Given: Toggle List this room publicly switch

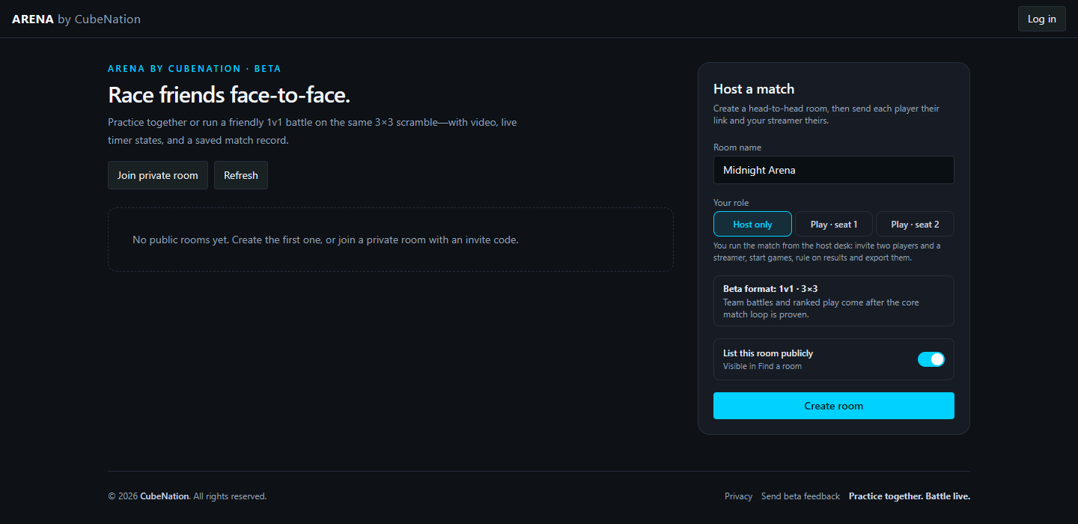Looking at the screenshot, I should tap(931, 359).
